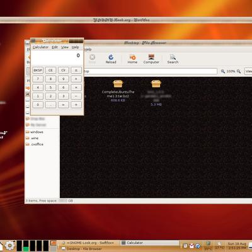252x252 pixels.
Task: Click the Gmail notifier tray icon
Action: pos(192,246)
